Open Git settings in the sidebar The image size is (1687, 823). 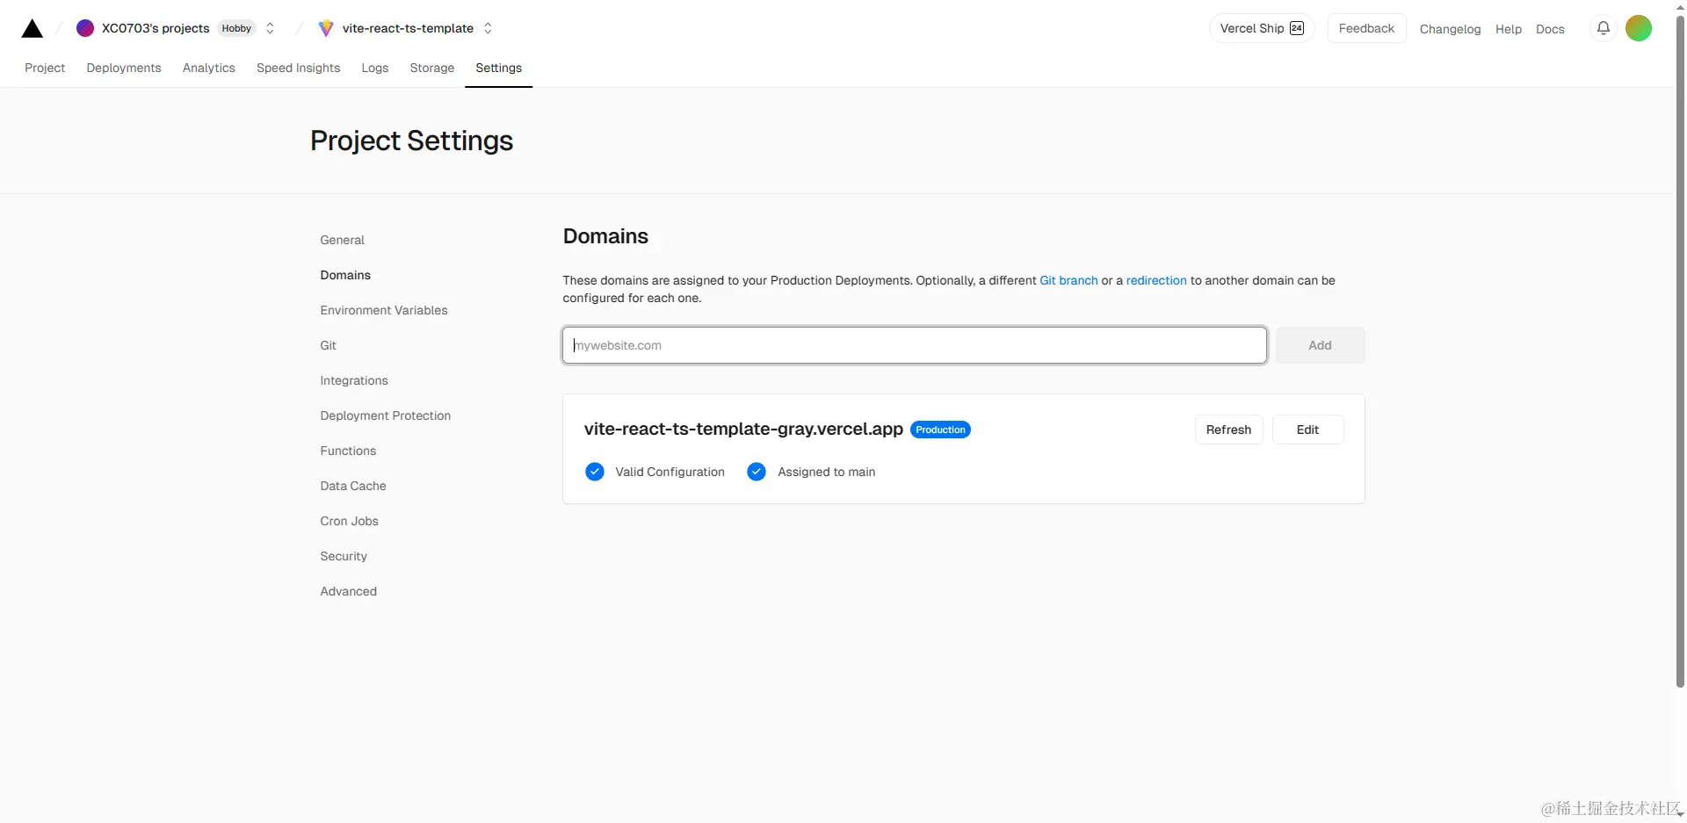pos(329,345)
